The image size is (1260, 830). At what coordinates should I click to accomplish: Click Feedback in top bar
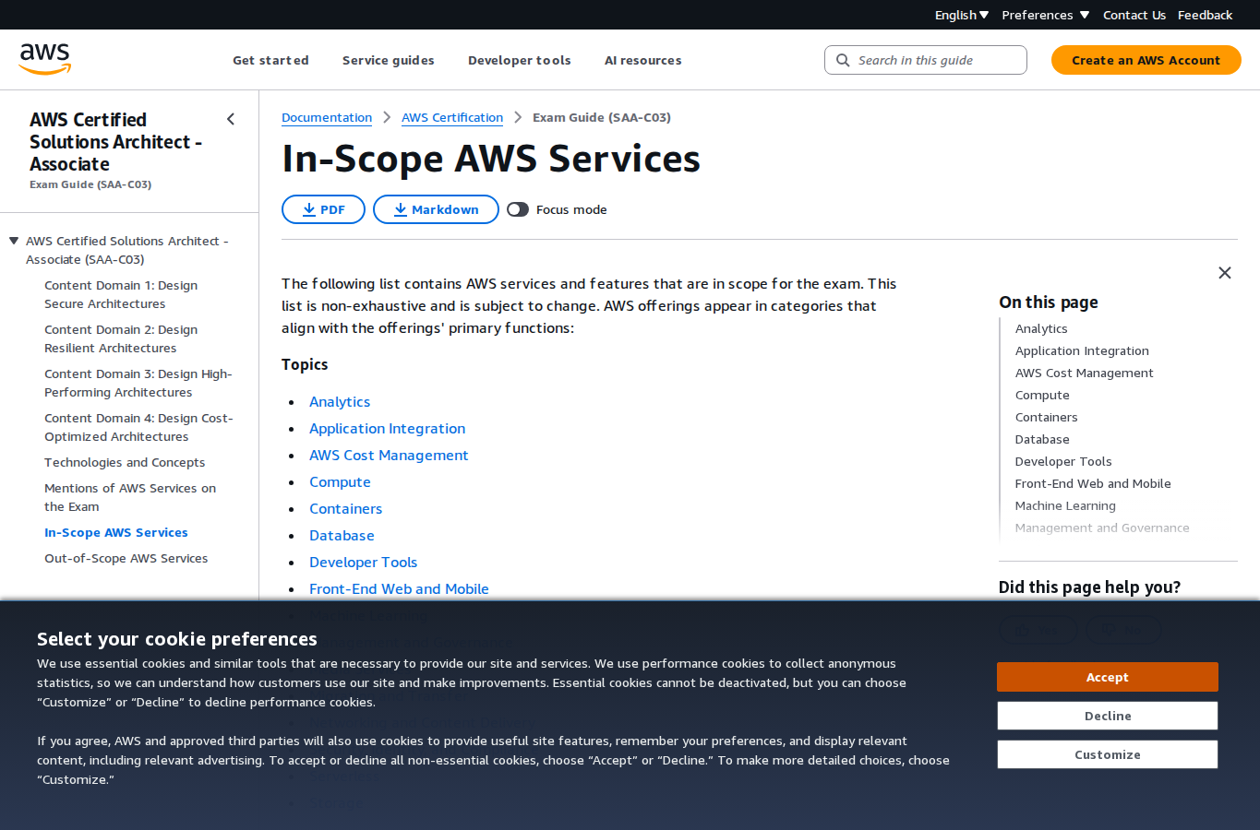point(1206,15)
